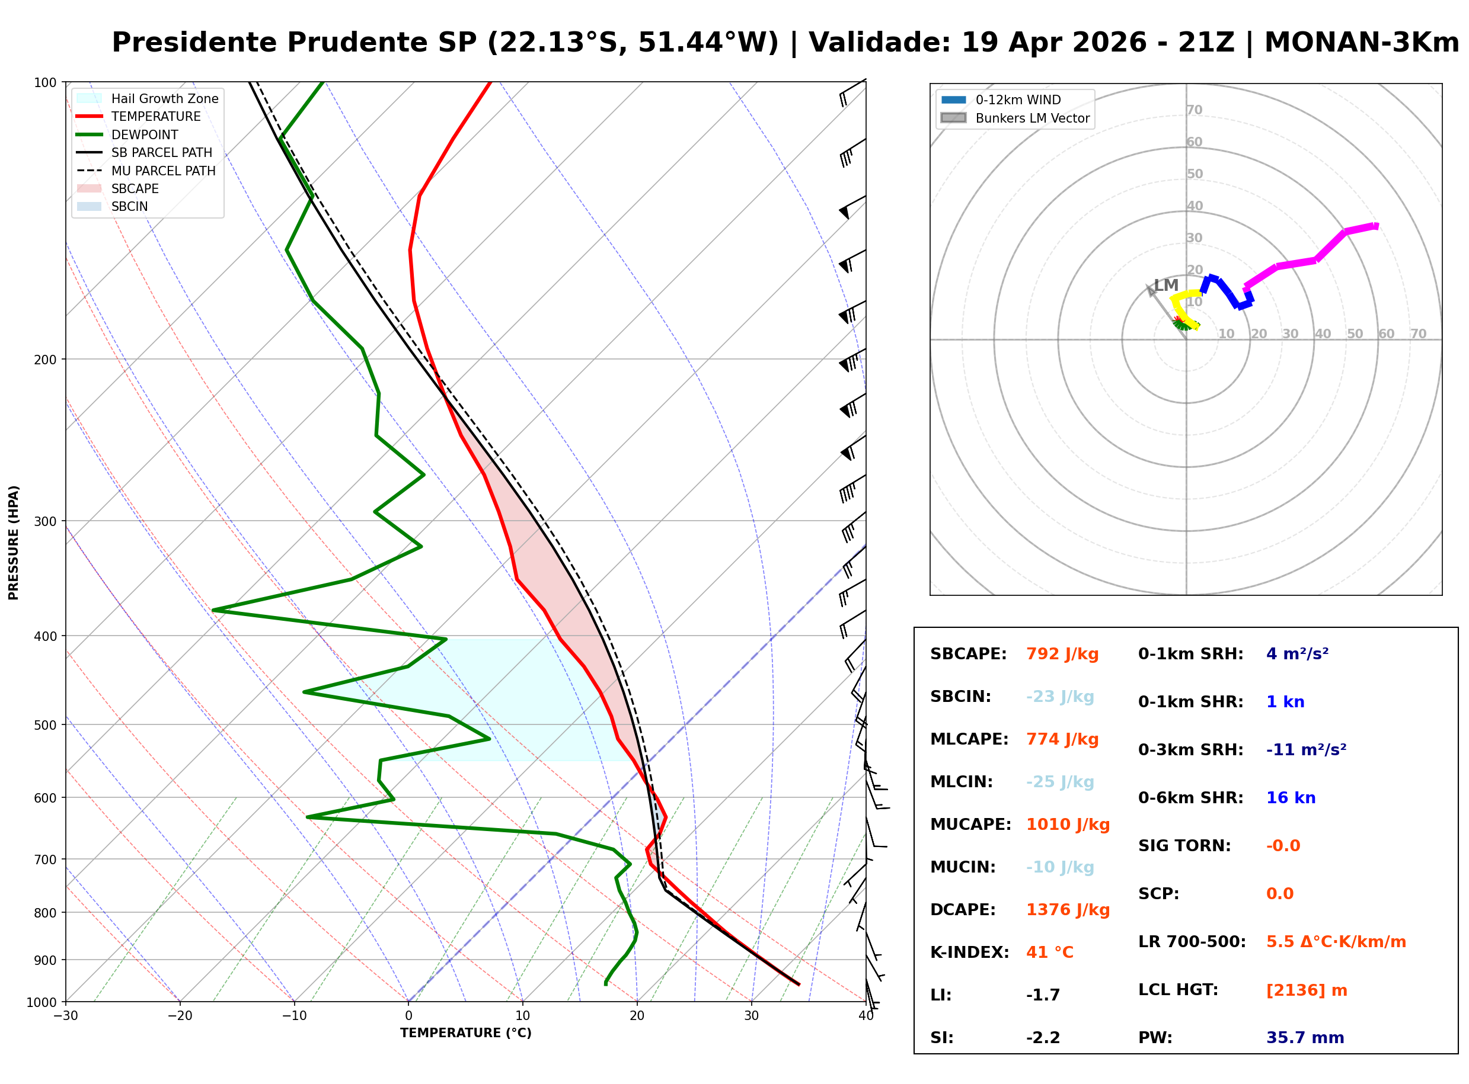Image resolution: width=1469 pixels, height=1084 pixels.
Task: Click the red TEMPERATURE legend line
Action: (90, 116)
